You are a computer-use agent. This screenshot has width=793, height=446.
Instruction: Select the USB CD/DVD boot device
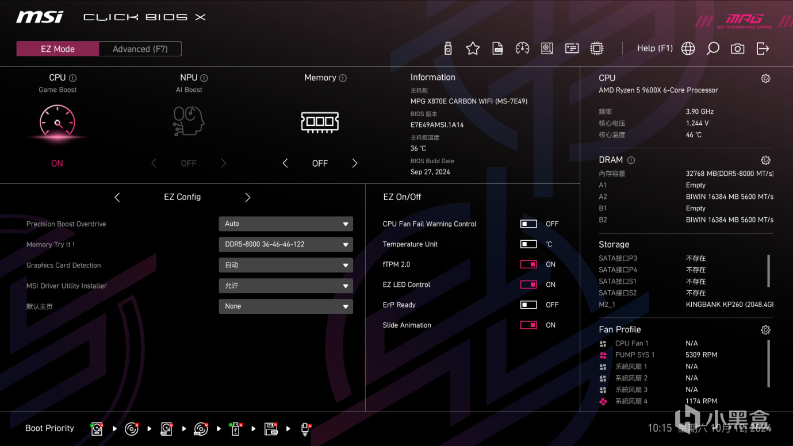(x=201, y=429)
